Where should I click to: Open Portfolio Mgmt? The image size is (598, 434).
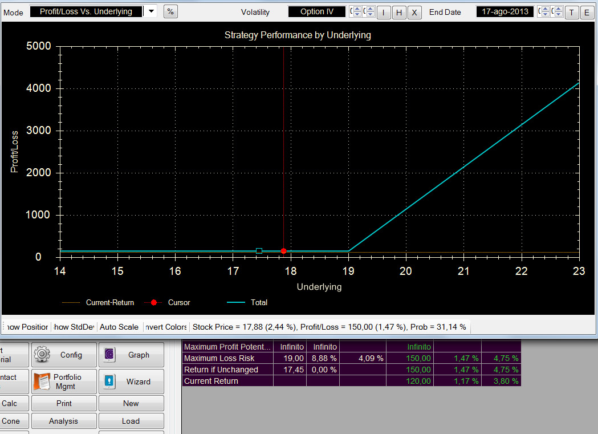[x=64, y=382]
